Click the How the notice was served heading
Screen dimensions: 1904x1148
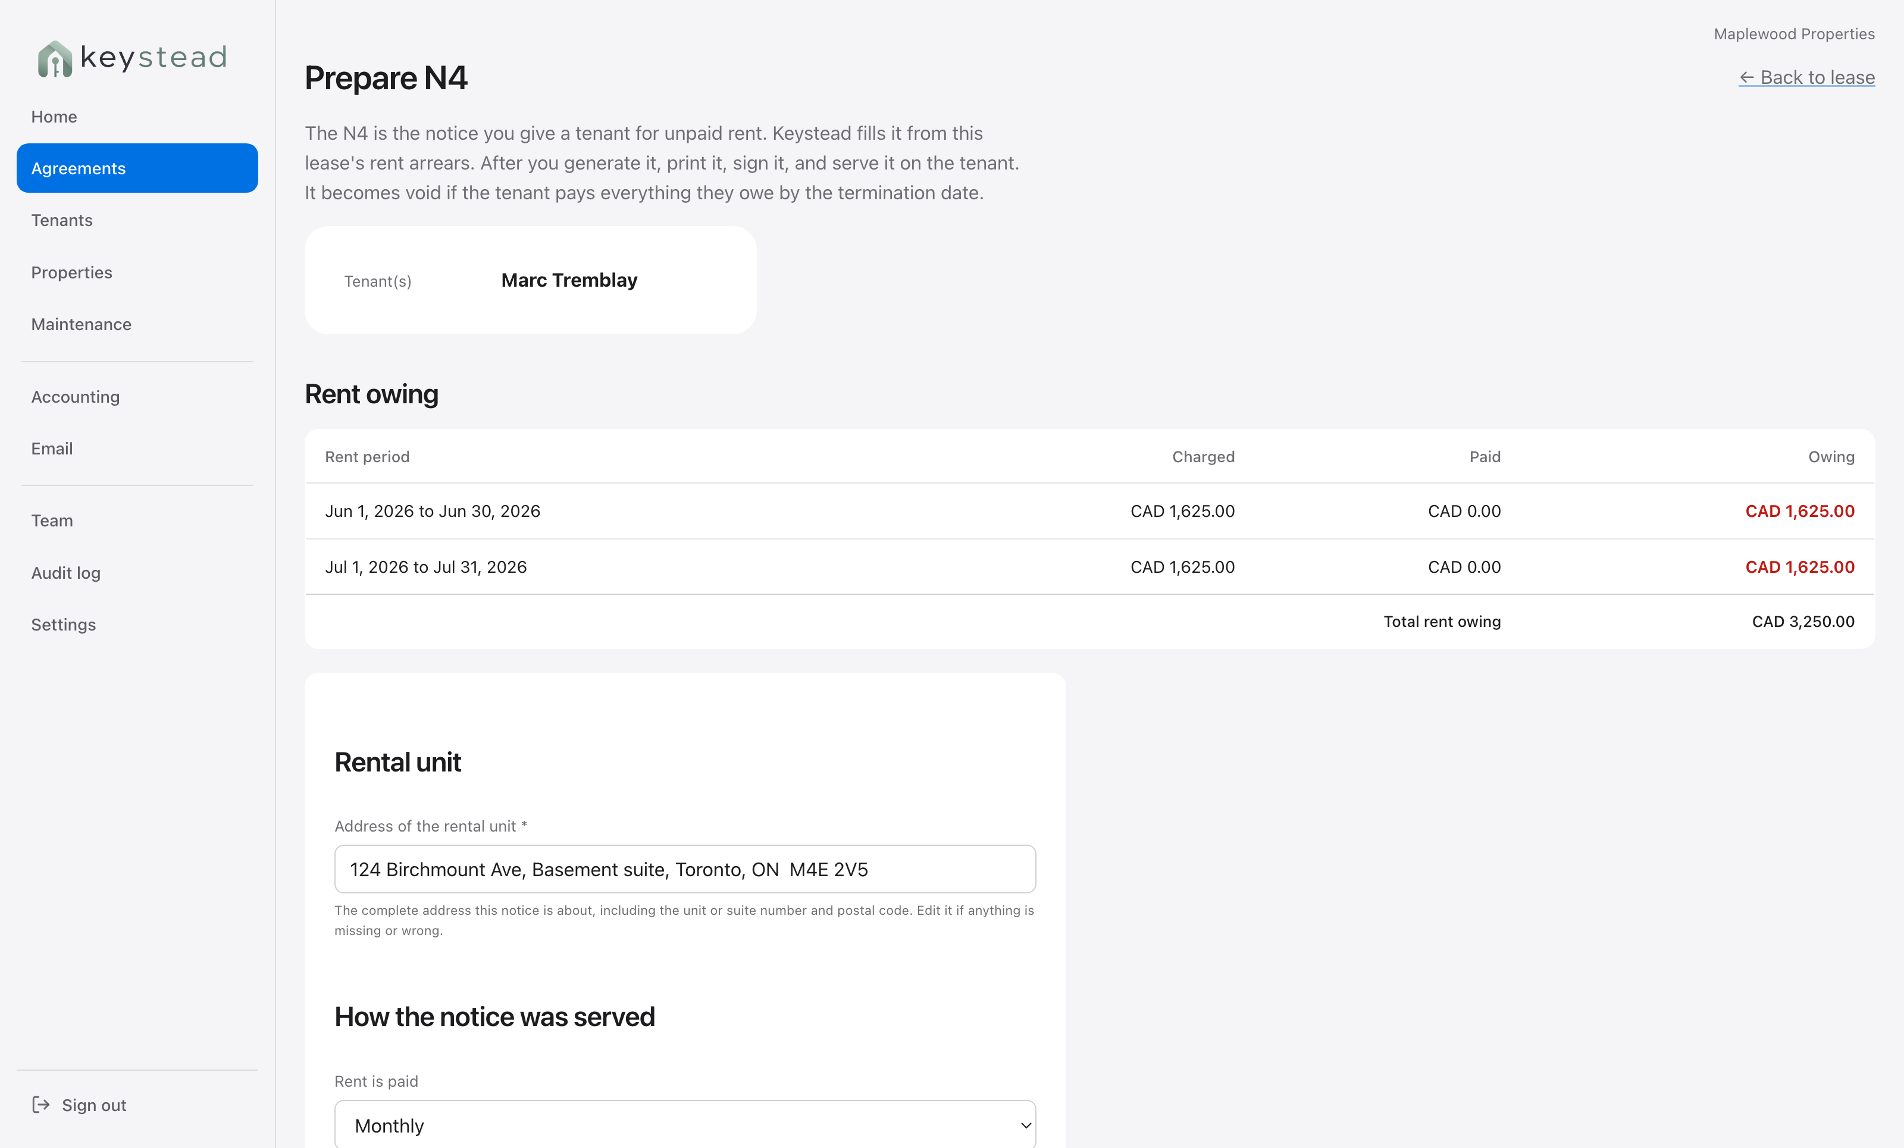point(494,1017)
